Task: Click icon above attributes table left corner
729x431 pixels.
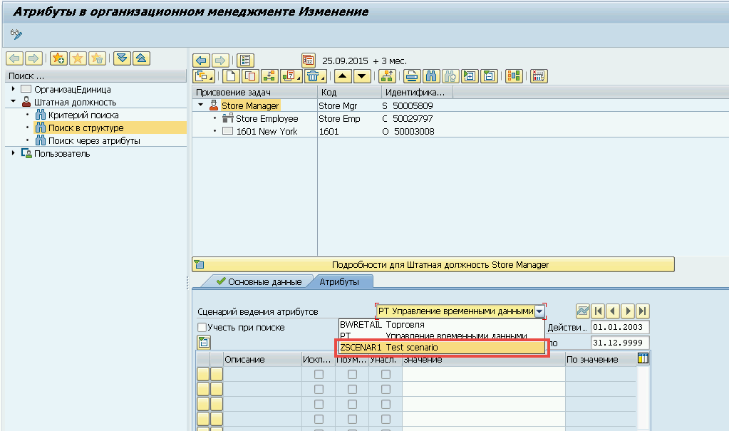Action: [204, 343]
